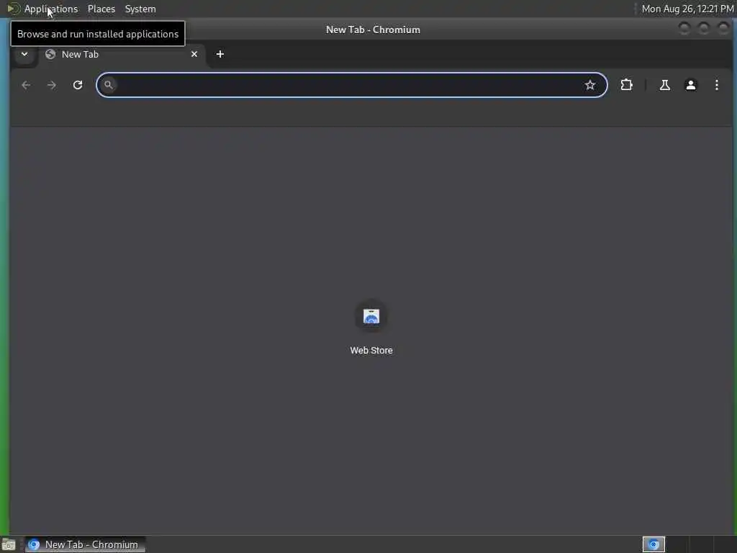Minimize the Chromium window
The width and height of the screenshot is (737, 553).
(x=684, y=29)
